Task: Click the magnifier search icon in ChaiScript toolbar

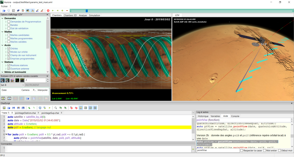Action: point(56,108)
